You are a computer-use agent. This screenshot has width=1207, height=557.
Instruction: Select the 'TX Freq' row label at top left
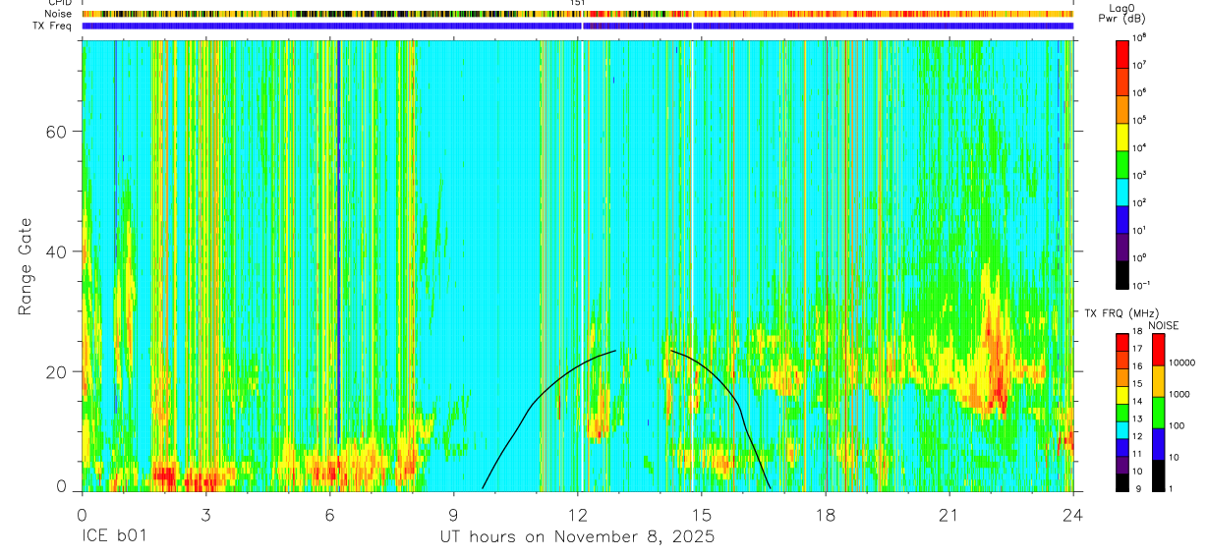coord(54,26)
